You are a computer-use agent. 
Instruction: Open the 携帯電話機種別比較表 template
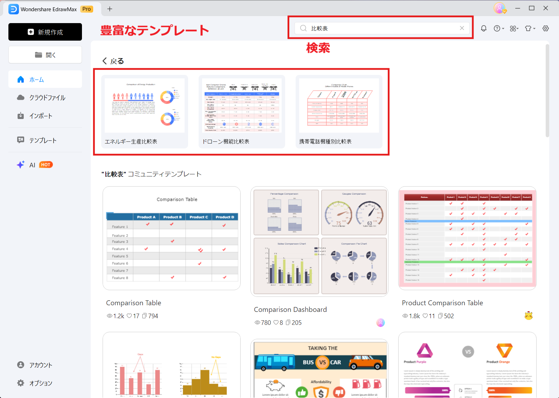click(x=339, y=112)
